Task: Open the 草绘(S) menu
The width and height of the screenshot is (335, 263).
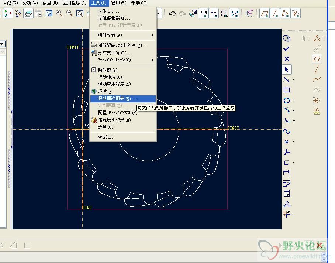Action: point(10,3)
